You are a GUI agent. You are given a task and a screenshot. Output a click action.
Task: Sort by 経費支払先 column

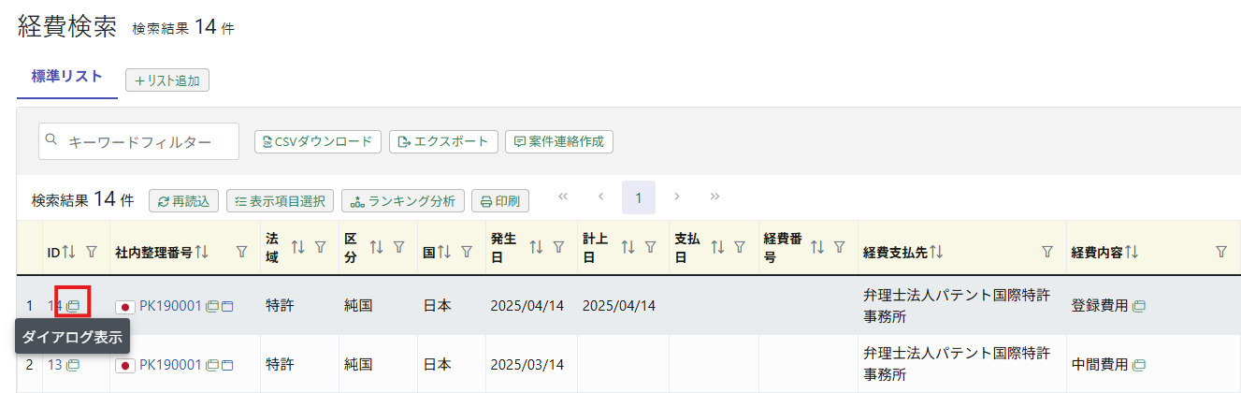[936, 252]
